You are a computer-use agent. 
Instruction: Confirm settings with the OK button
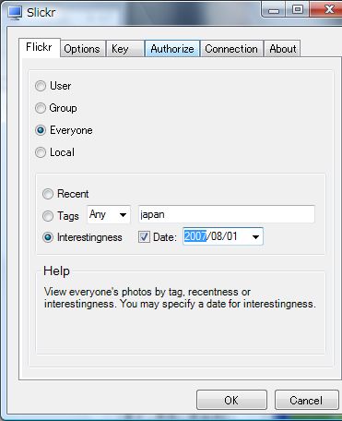pyautogui.click(x=231, y=401)
